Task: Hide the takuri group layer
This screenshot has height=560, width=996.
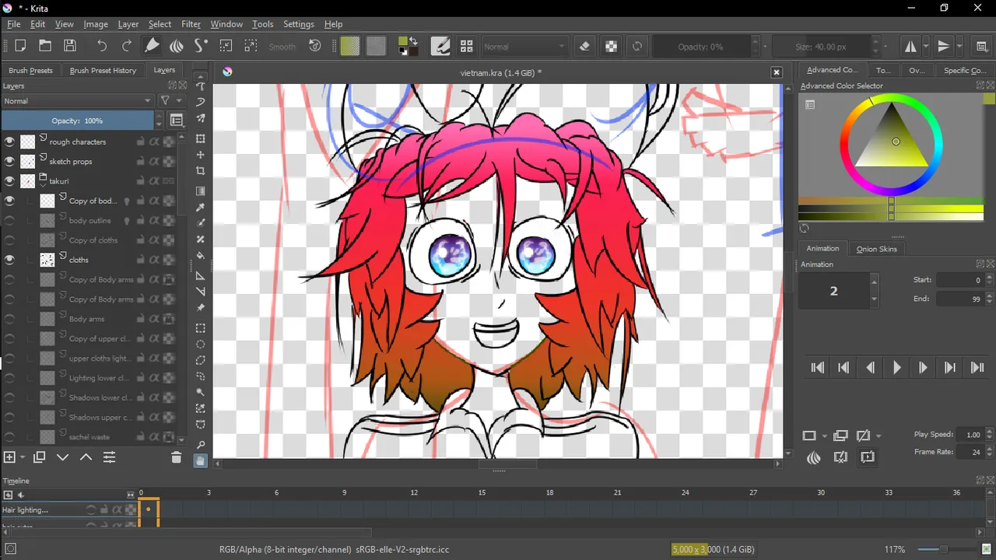Action: [x=9, y=180]
